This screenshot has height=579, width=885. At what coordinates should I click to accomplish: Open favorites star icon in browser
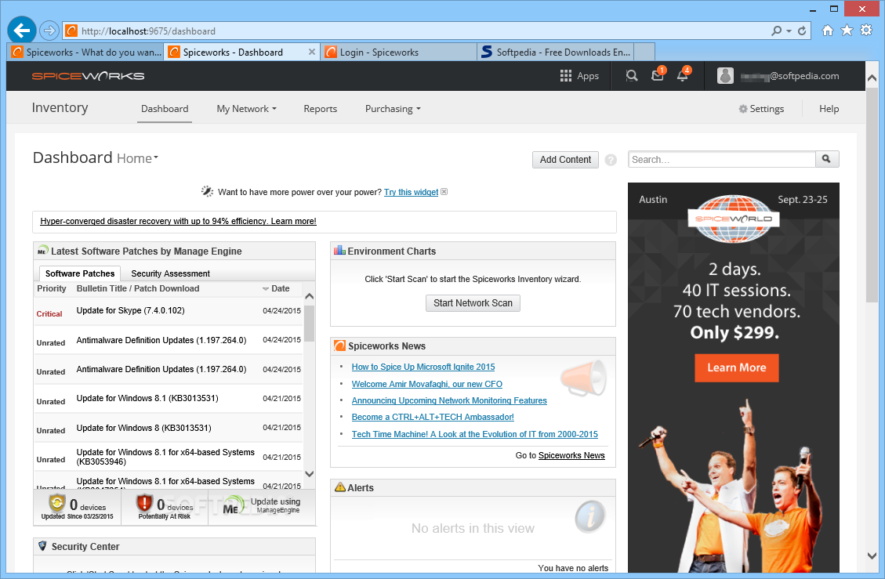coord(847,31)
